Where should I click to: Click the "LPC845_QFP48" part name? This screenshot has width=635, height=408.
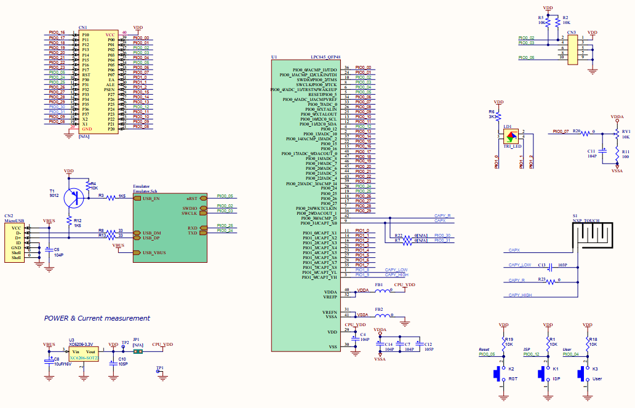coord(325,57)
